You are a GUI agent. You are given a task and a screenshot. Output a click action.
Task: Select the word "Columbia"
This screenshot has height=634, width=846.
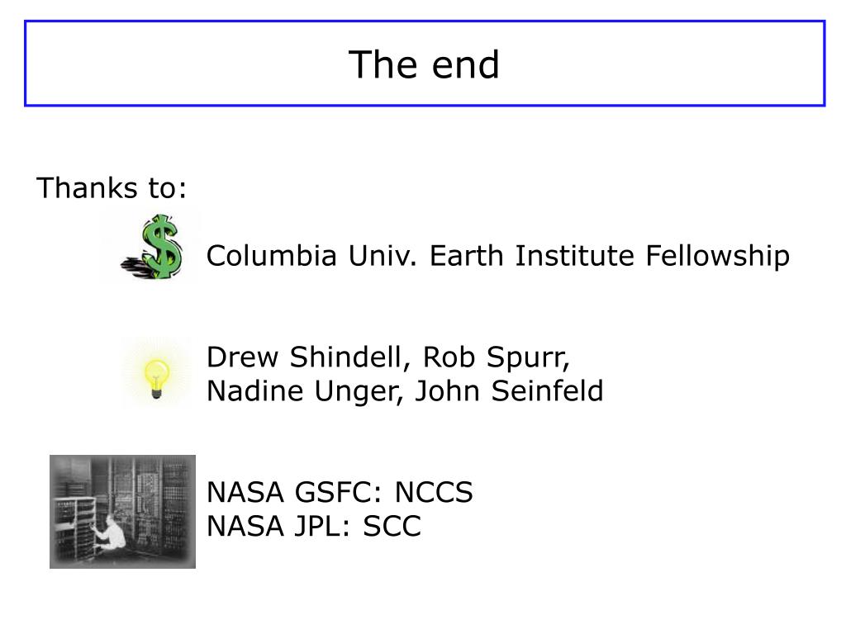(272, 256)
